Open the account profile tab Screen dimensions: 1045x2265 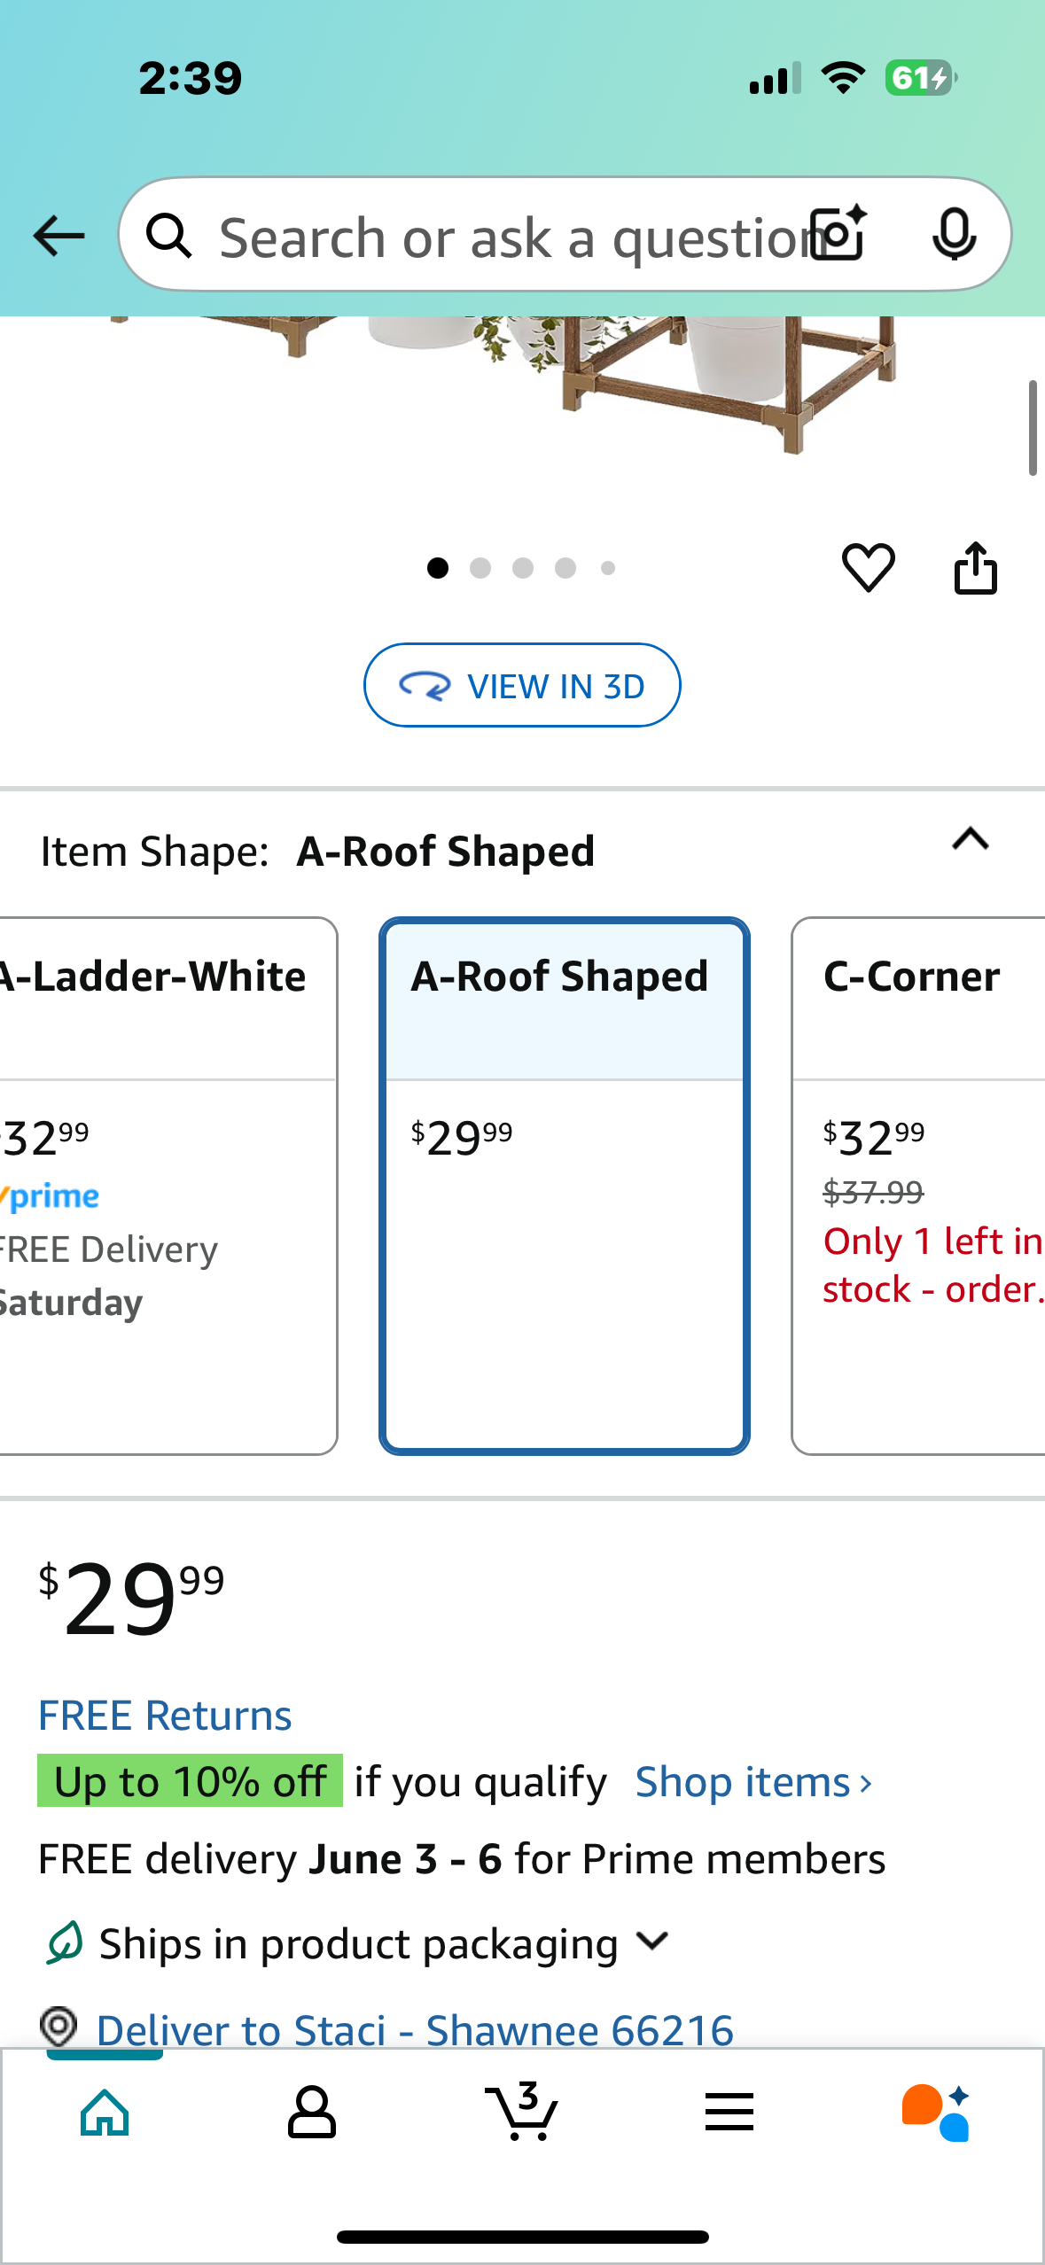(312, 2113)
